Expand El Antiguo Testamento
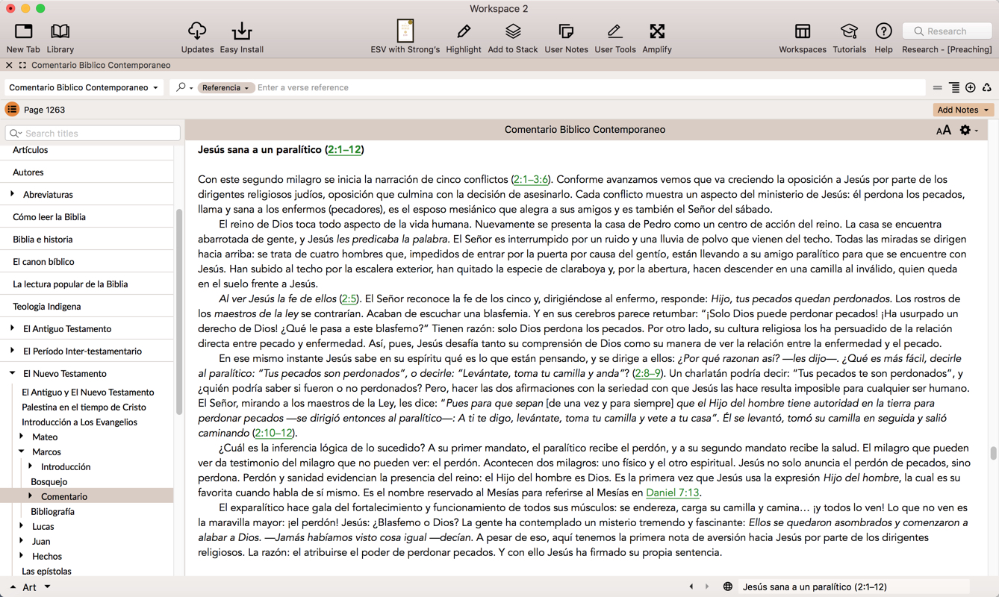Screen dimensions: 999x597 click(13, 328)
